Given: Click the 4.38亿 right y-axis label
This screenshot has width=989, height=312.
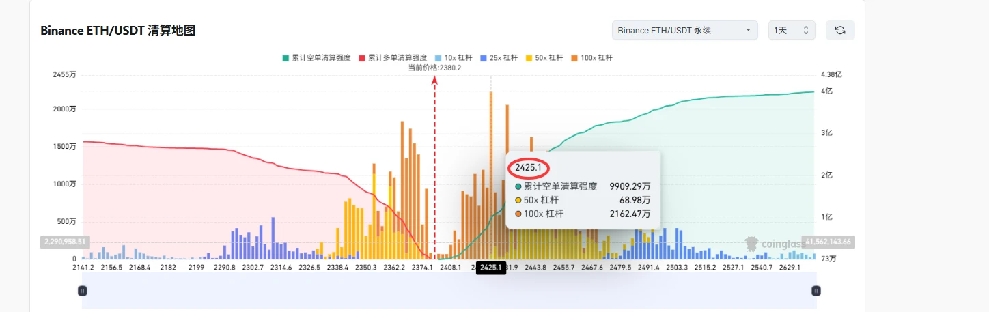Looking at the screenshot, I should pyautogui.click(x=832, y=74).
